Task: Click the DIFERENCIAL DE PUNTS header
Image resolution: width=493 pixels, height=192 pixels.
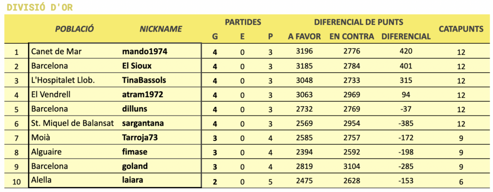Action: [359, 22]
